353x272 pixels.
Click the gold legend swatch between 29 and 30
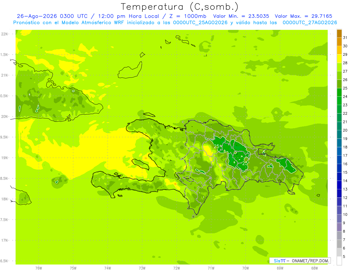coord(339,50)
